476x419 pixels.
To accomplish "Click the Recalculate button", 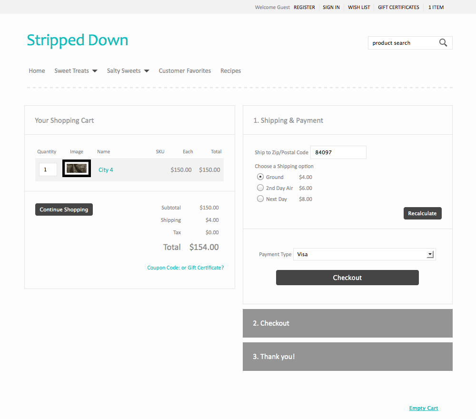I will coord(422,213).
